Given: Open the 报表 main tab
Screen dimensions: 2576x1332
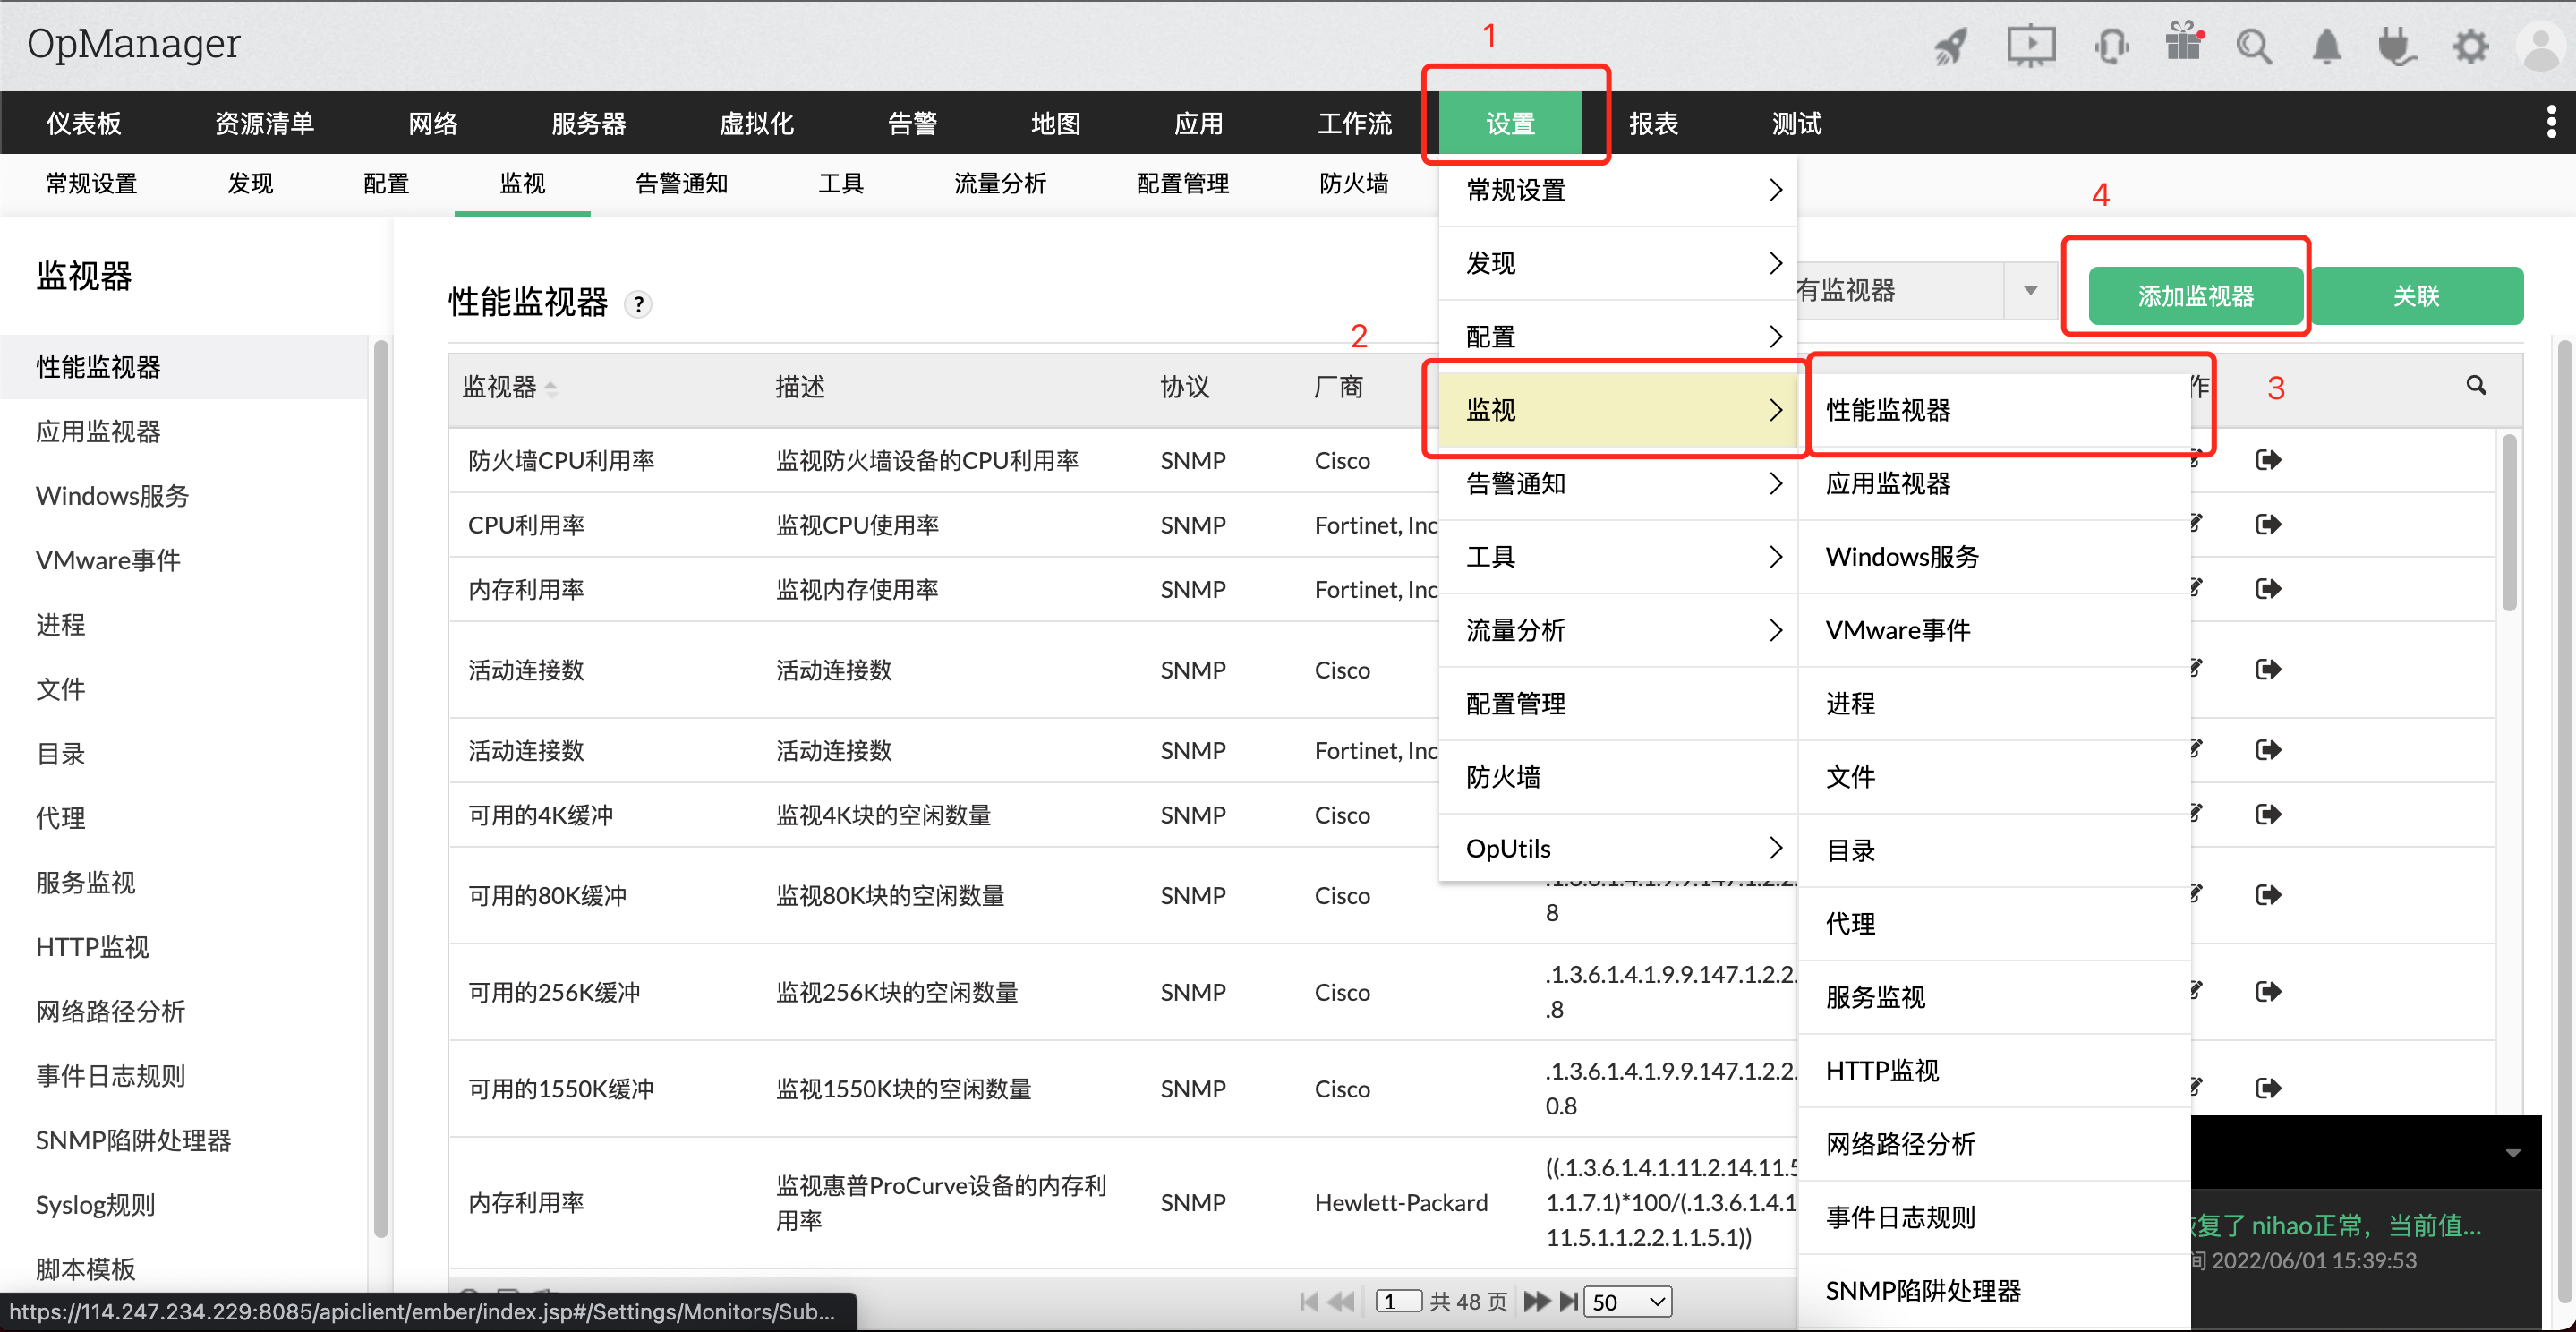Looking at the screenshot, I should click(x=1653, y=124).
